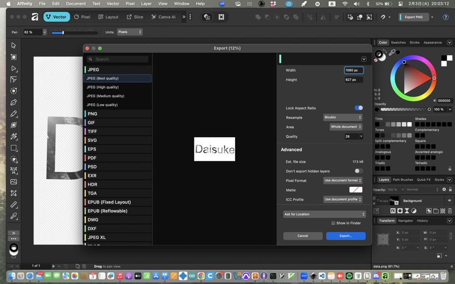455x284 pixels.
Task: Select SVG format in export list
Action: (118, 140)
